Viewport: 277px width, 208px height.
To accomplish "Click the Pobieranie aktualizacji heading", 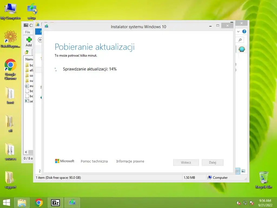I will 95,47.
